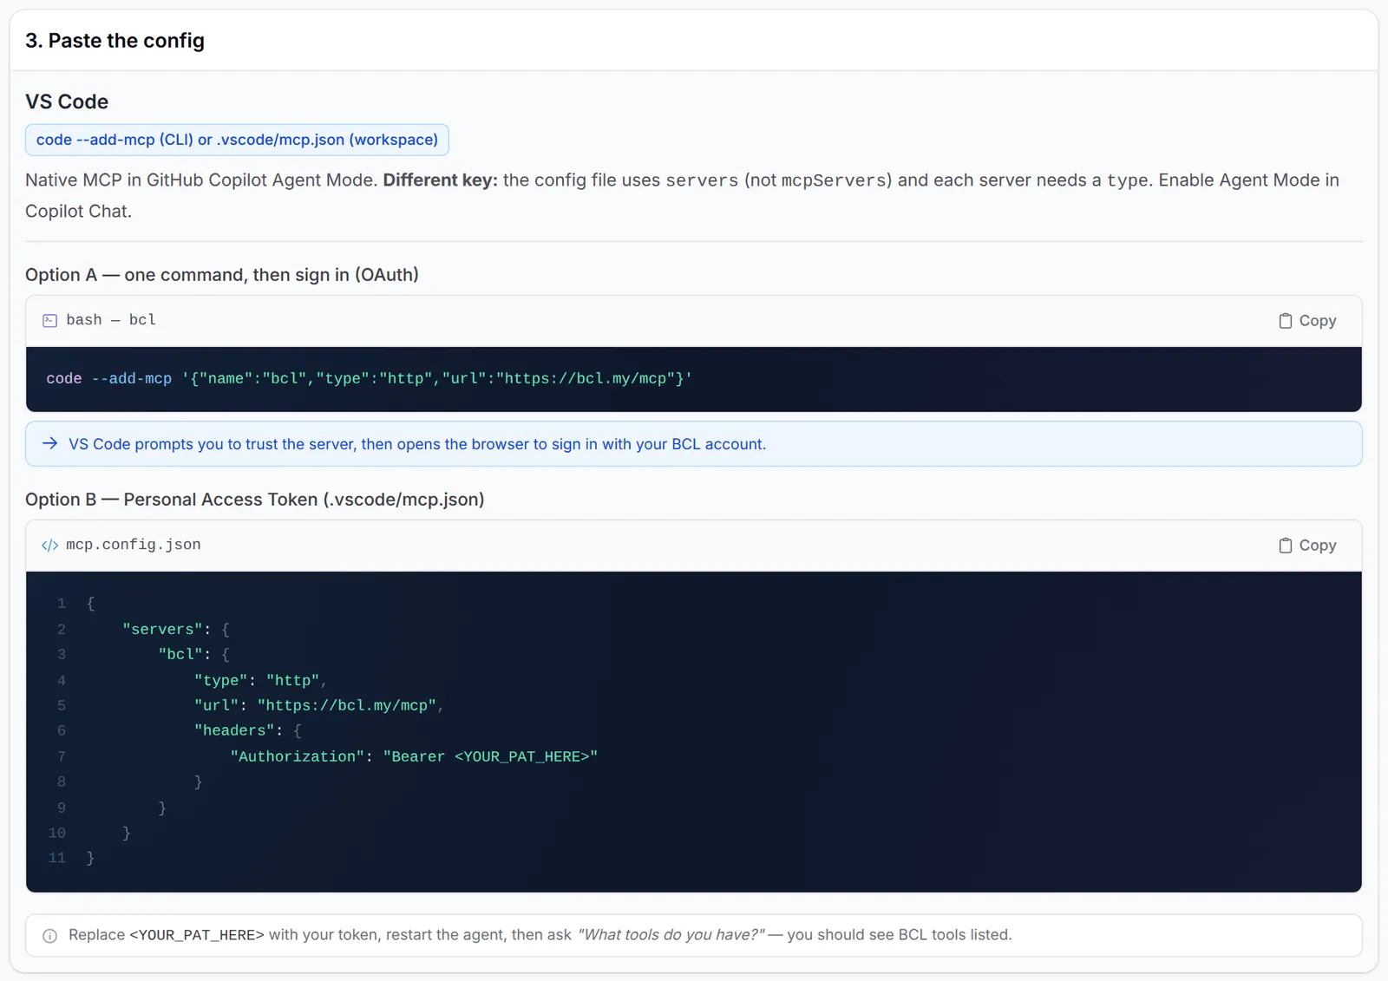1388x981 pixels.
Task: Click the mcpServers inline code in description
Action: click(x=834, y=180)
